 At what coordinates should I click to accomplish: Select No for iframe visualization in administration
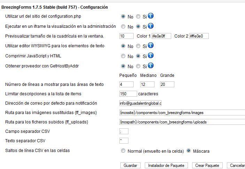[x=123, y=26]
